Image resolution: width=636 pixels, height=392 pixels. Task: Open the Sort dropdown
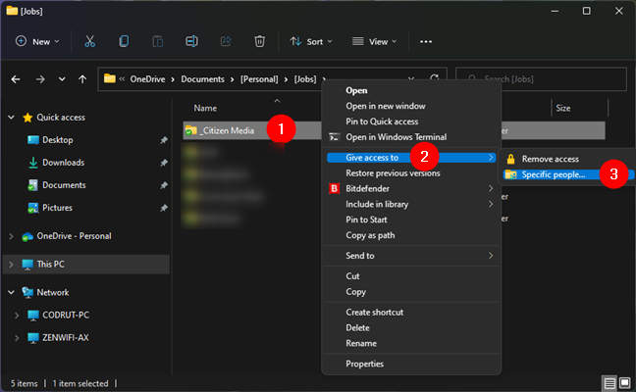click(311, 41)
